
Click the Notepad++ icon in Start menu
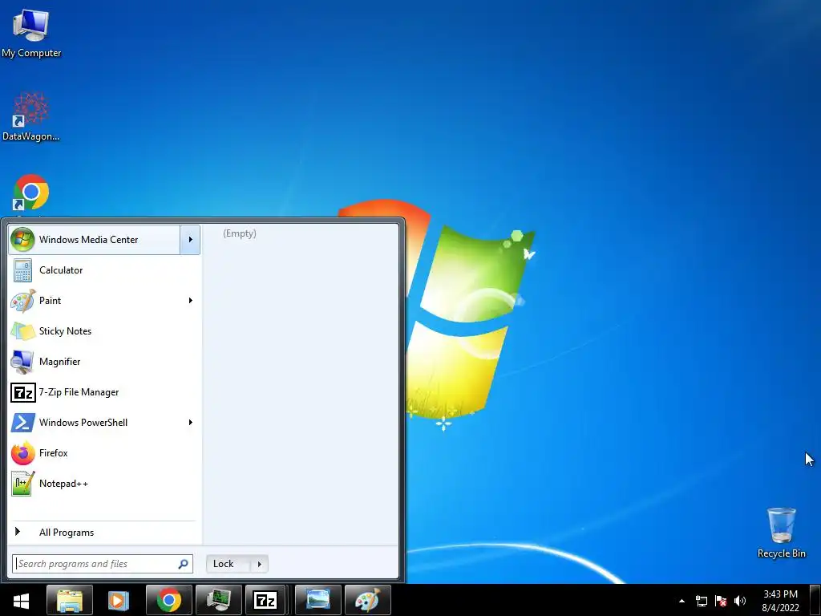tap(22, 484)
